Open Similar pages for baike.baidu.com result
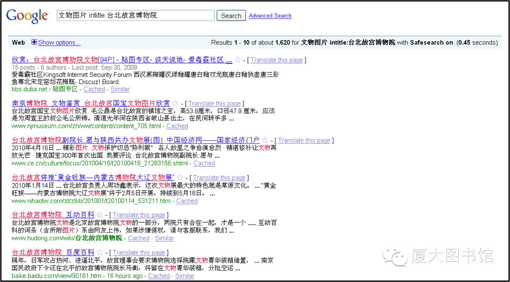Image resolution: width=510 pixels, height=282 pixels. coord(185,276)
